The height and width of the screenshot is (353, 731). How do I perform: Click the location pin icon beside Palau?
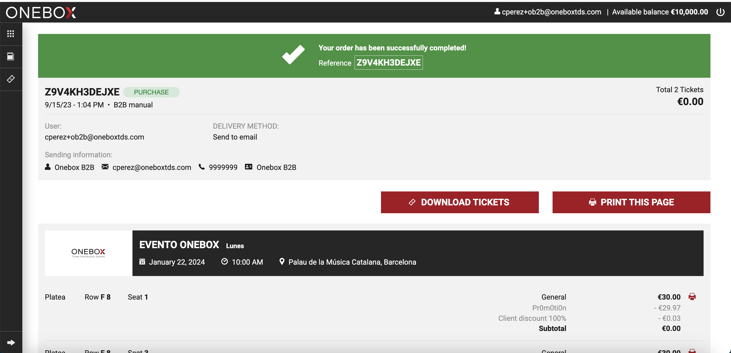pyautogui.click(x=282, y=261)
